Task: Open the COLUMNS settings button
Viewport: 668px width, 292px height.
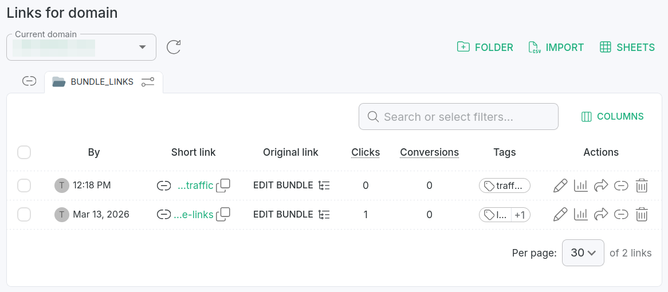Action: click(x=612, y=117)
